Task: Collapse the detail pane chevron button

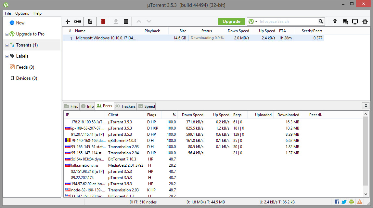Action: coord(366,105)
